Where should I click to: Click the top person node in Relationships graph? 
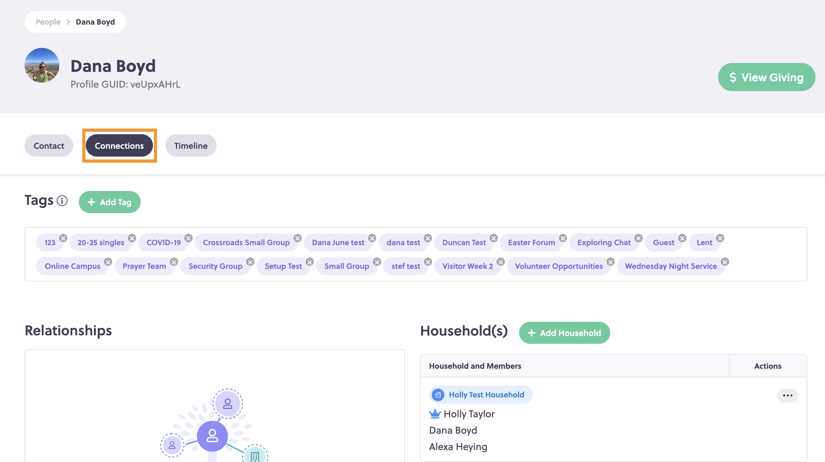[227, 404]
